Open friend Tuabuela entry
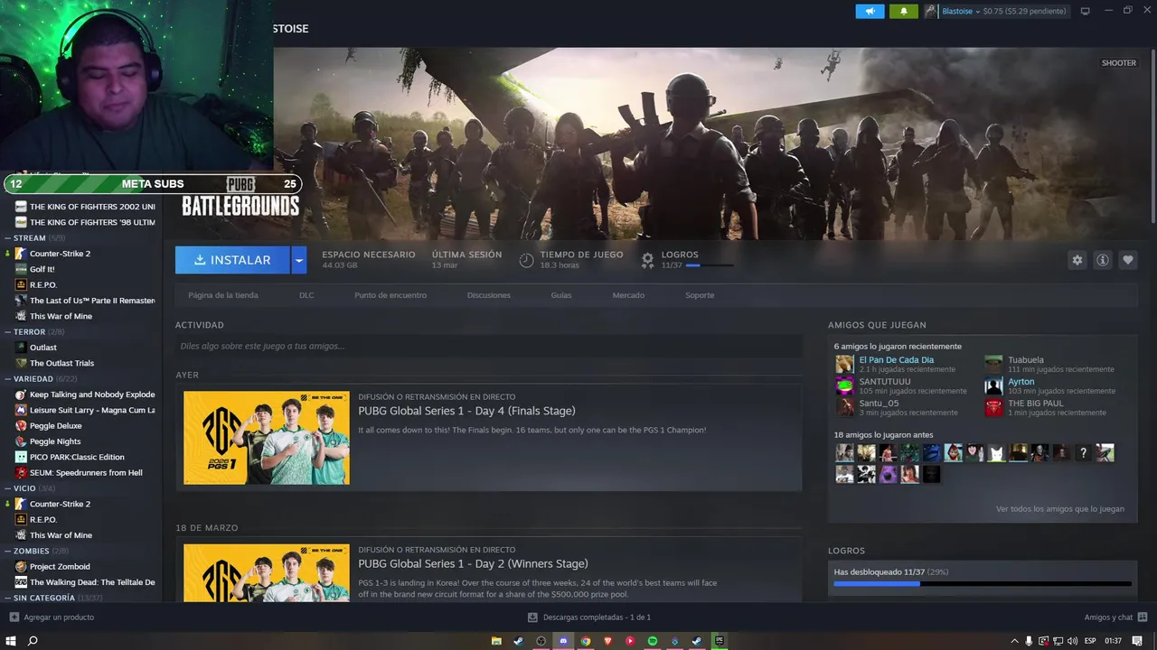This screenshot has width=1157, height=650. pos(1049,364)
